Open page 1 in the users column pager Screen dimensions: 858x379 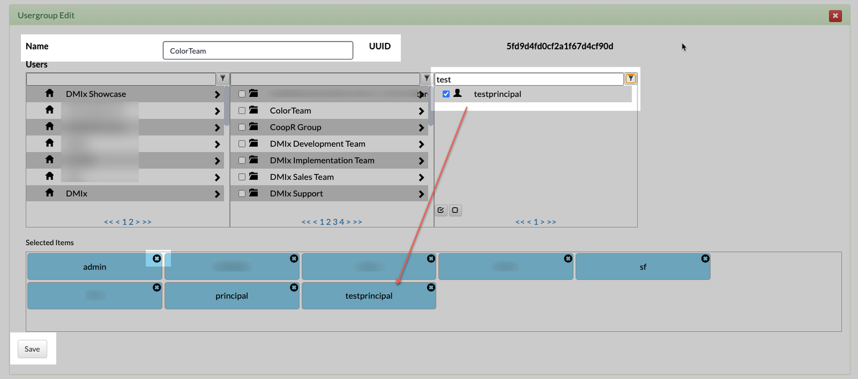click(536, 222)
